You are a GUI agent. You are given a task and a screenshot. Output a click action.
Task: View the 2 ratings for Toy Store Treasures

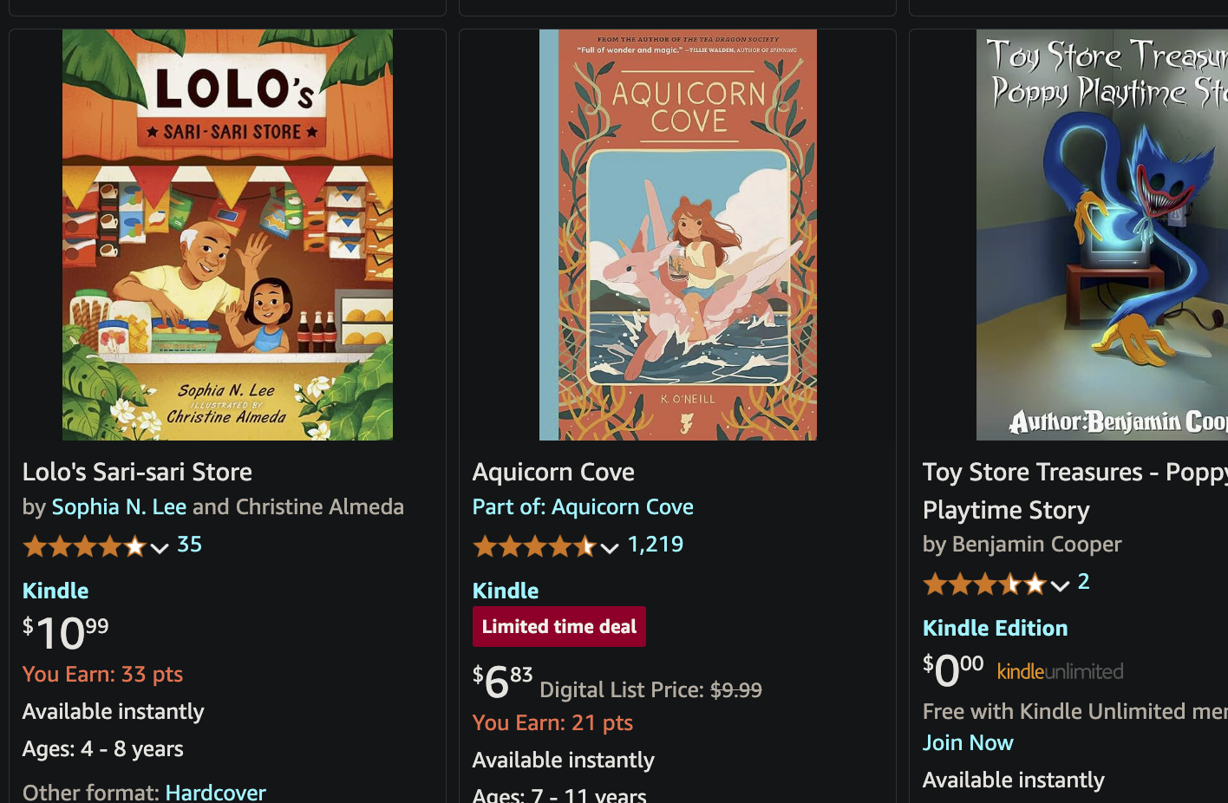click(1083, 581)
